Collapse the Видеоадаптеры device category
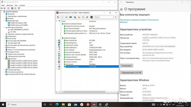 pyautogui.click(x=4, y=21)
